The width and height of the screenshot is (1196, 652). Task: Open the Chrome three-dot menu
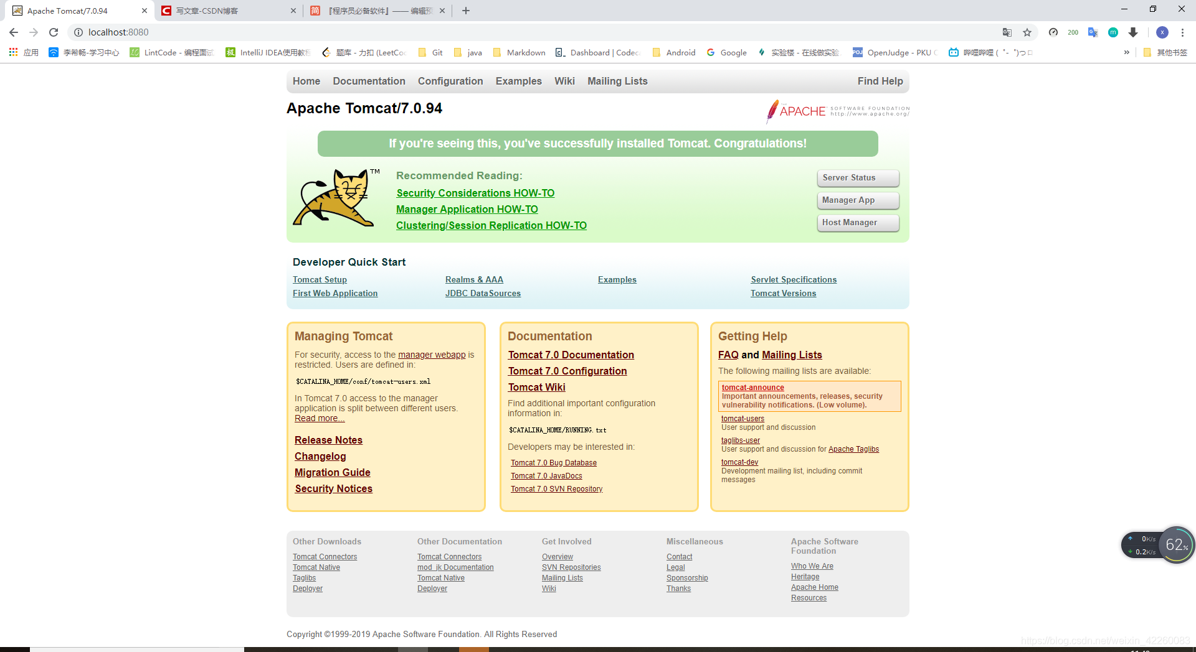click(1182, 32)
